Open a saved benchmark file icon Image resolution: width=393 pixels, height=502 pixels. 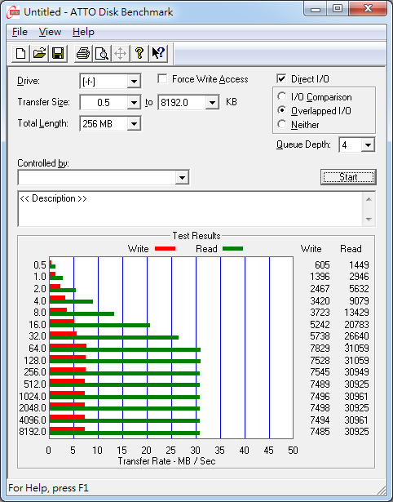coord(39,53)
